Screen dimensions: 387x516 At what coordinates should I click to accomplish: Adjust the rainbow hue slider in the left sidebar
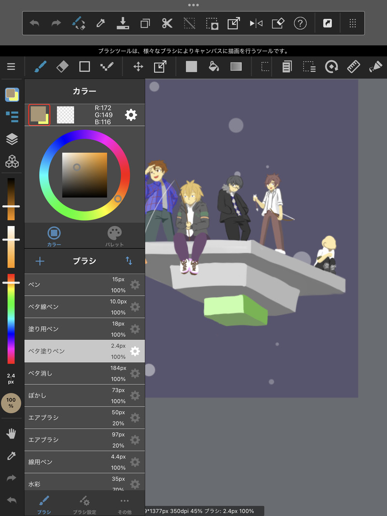click(11, 319)
